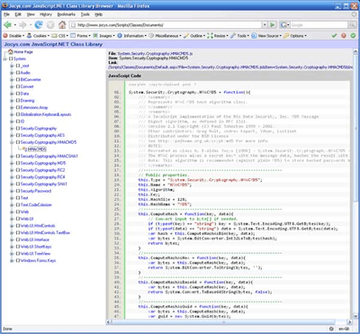Open the View Source toolbar menu

click(x=266, y=36)
